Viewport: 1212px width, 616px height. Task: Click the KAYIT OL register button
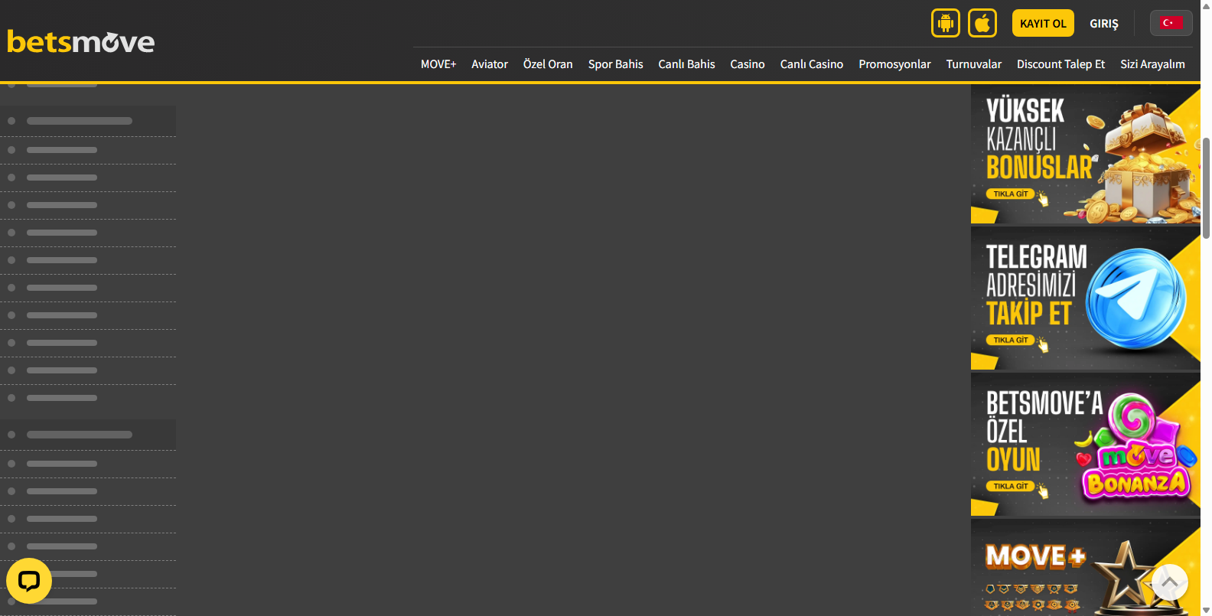point(1043,23)
